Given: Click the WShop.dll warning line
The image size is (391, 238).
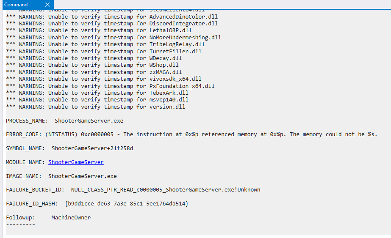Looking at the screenshot, I should pos(92,65).
